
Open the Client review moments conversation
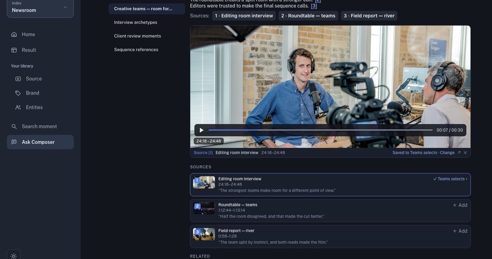pos(147,36)
